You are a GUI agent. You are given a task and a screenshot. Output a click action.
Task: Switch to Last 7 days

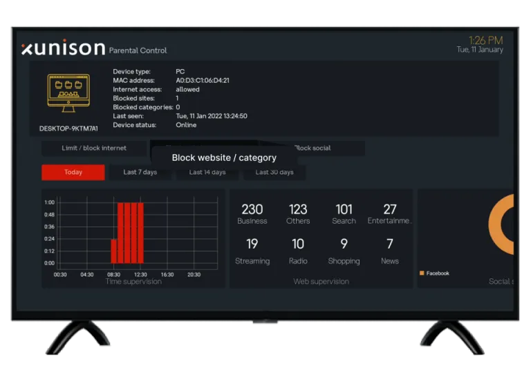click(140, 172)
